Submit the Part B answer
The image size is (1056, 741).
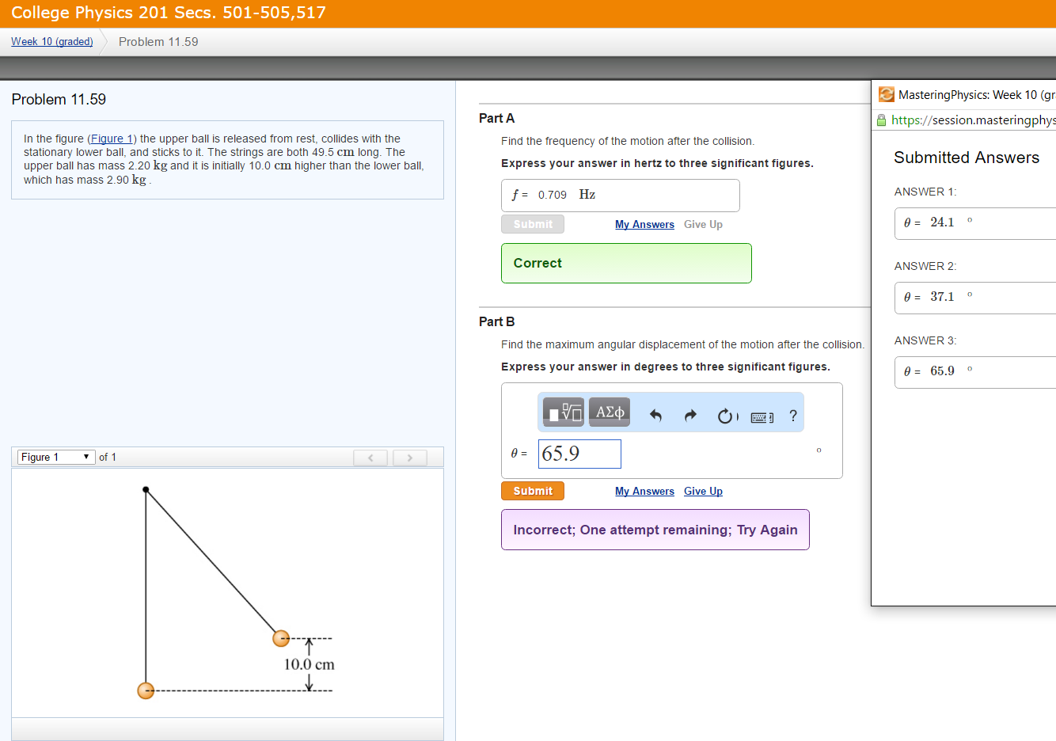[532, 491]
